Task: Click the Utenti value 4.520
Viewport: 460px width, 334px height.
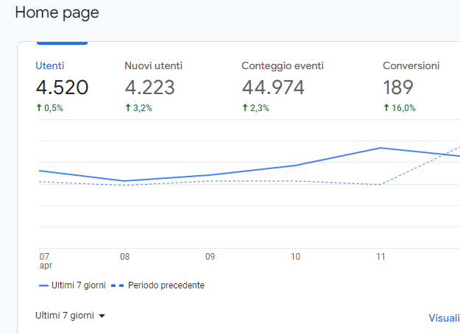Action: pyautogui.click(x=62, y=88)
